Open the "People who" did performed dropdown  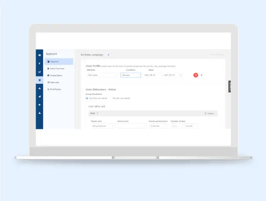[x=103, y=126]
